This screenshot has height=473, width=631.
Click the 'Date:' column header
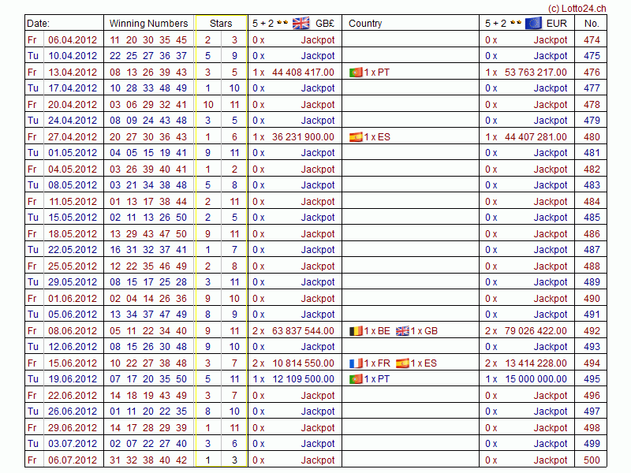(x=38, y=24)
